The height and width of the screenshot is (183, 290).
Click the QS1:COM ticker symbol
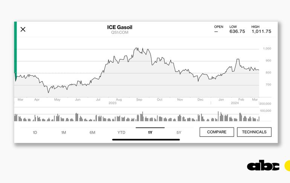(120, 33)
